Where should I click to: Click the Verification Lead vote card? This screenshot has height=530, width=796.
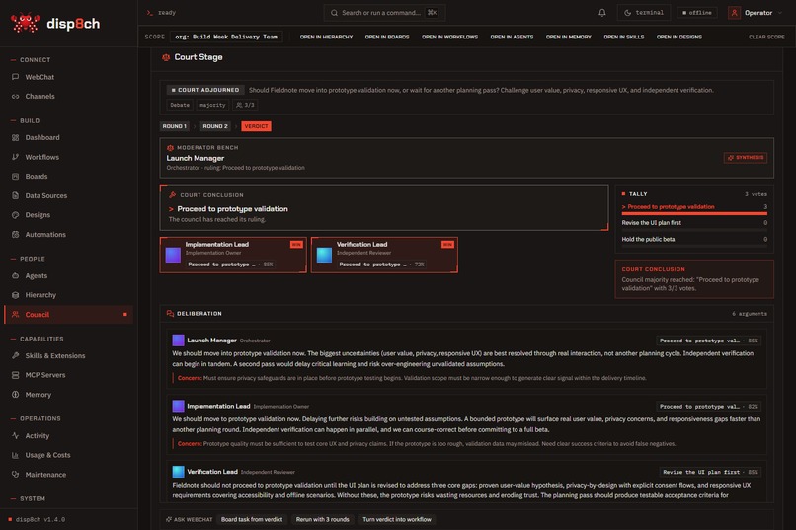click(x=384, y=255)
